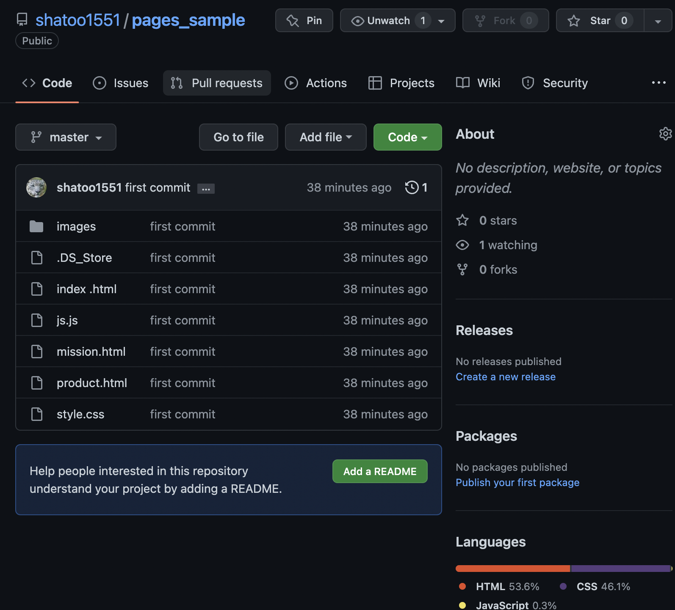675x610 pixels.
Task: Open the green Code dropdown
Action: click(x=407, y=137)
